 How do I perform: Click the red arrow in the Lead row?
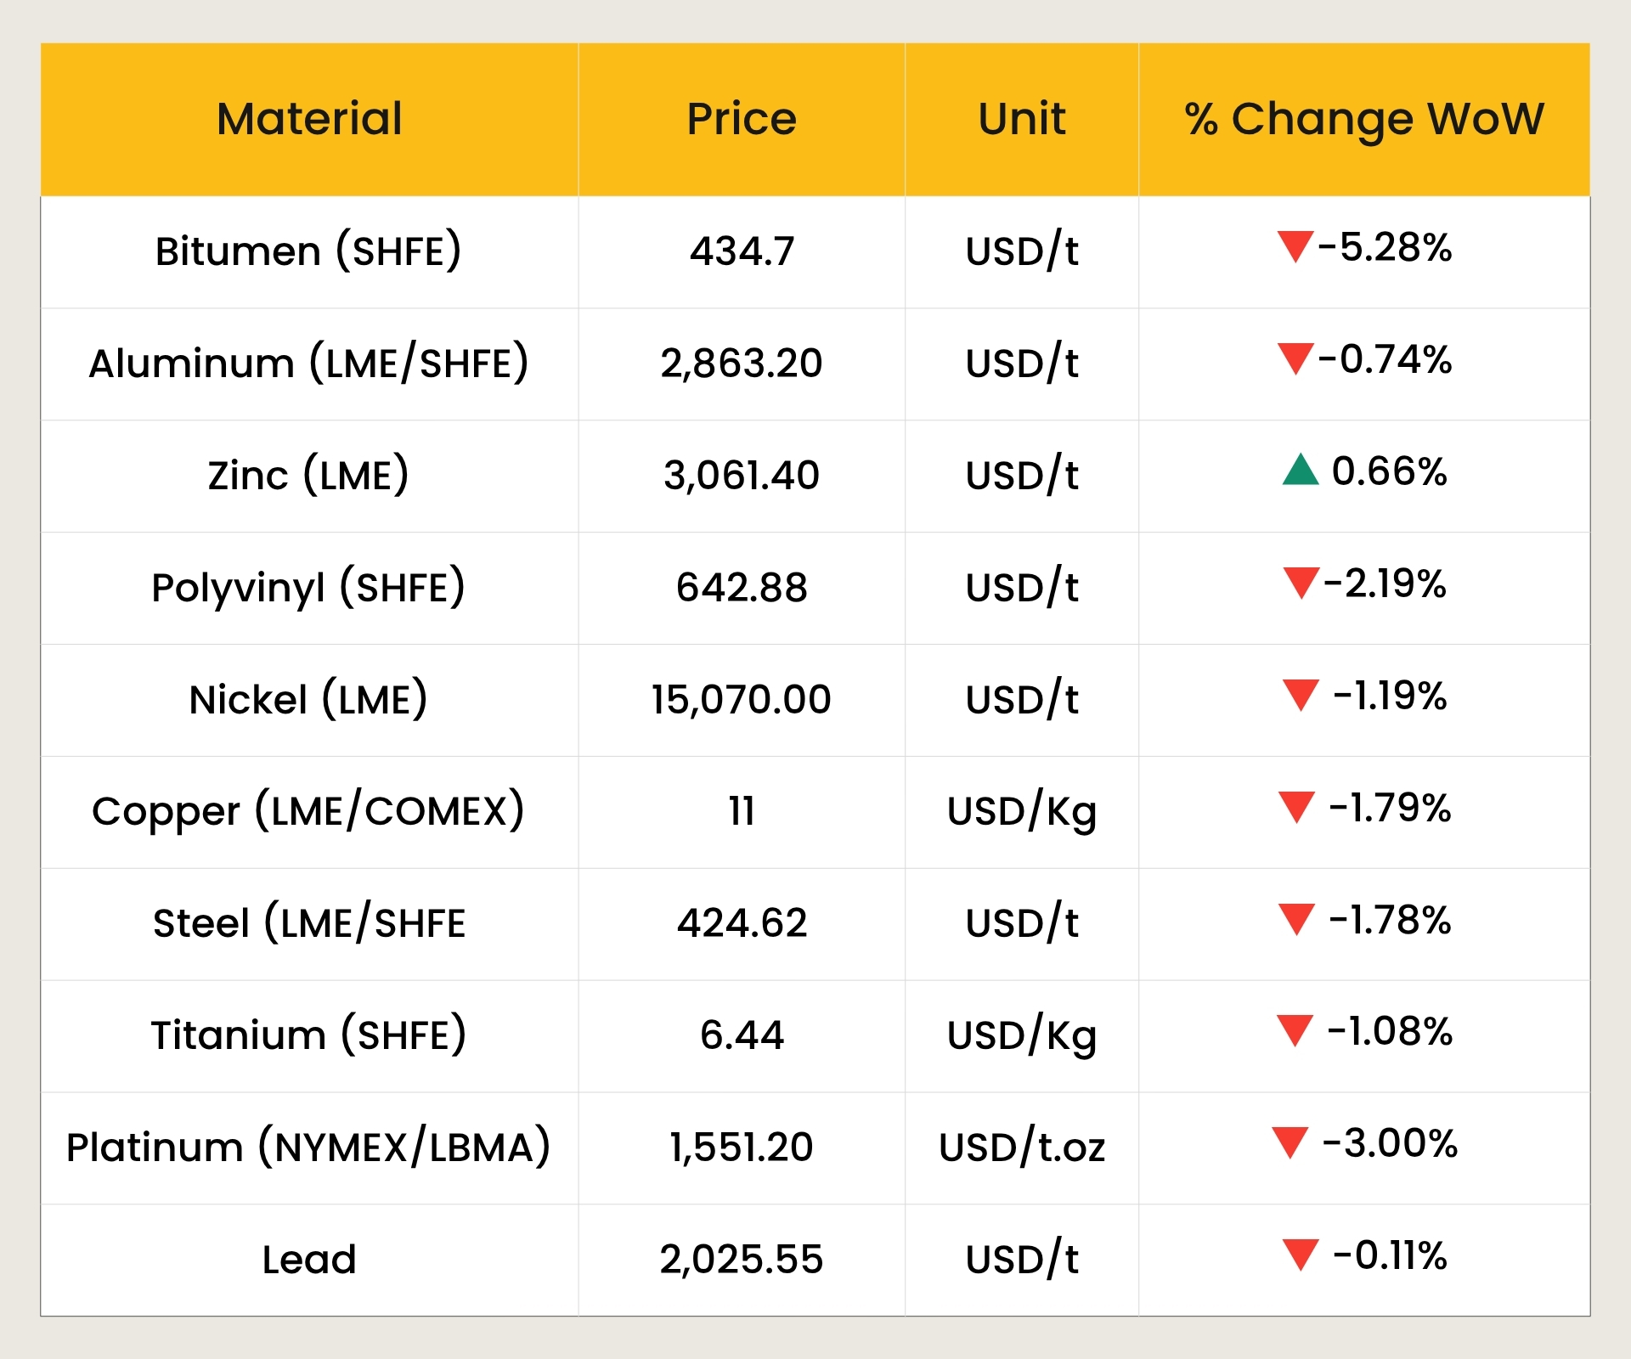[1301, 1253]
